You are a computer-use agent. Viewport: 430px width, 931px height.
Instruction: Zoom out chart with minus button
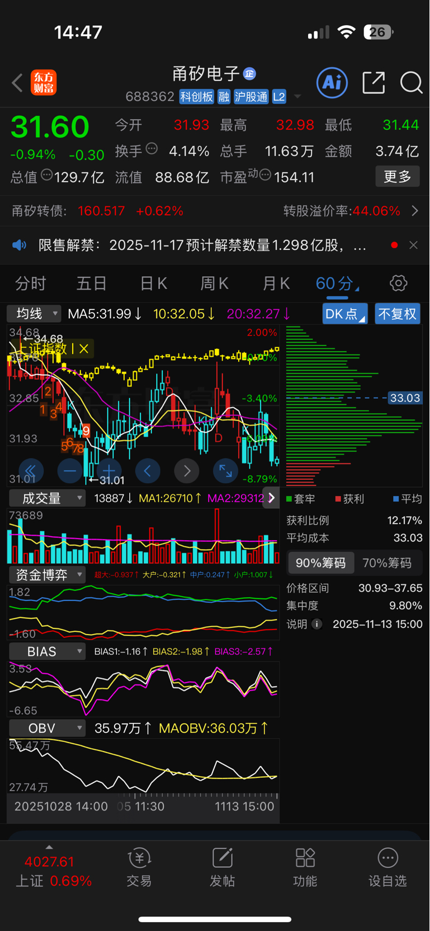(69, 471)
